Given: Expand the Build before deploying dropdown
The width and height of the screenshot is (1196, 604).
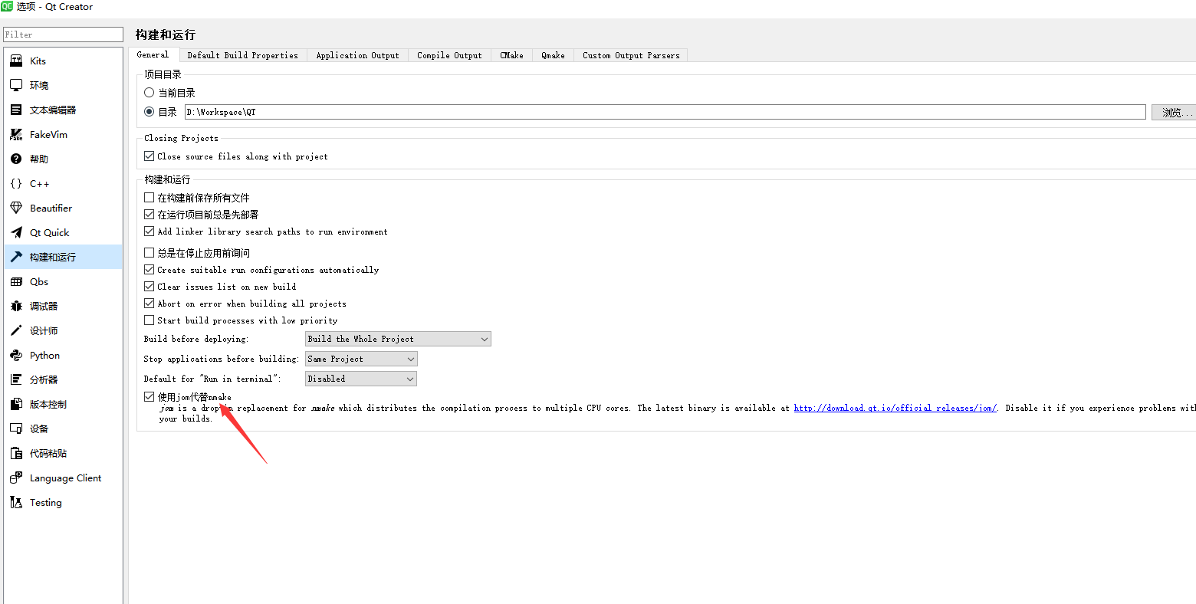Looking at the screenshot, I should point(398,339).
